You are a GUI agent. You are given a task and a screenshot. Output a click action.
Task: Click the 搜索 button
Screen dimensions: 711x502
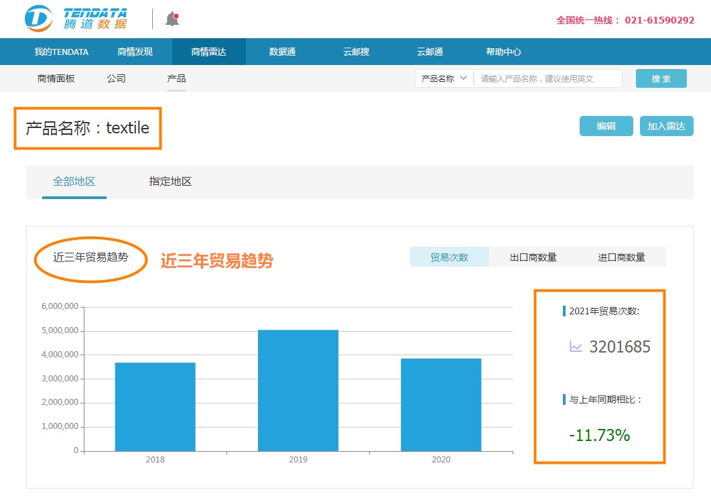tap(661, 78)
